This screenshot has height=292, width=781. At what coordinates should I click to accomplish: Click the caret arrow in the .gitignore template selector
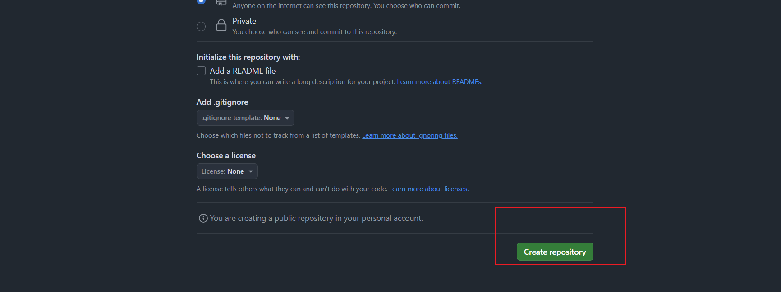(x=287, y=118)
